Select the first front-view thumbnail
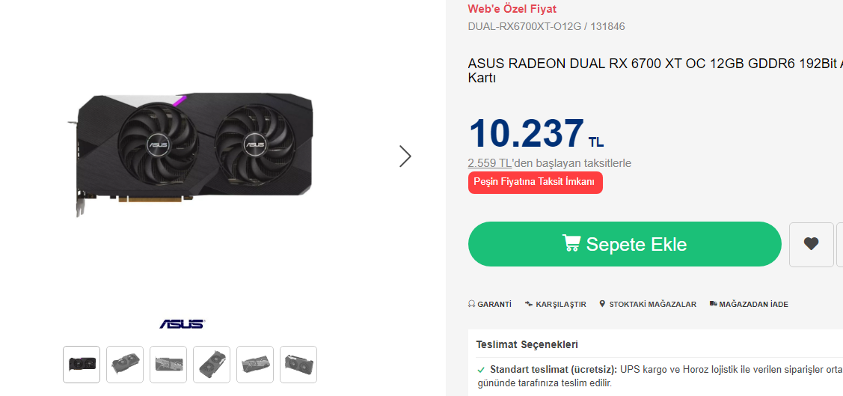 tap(82, 365)
